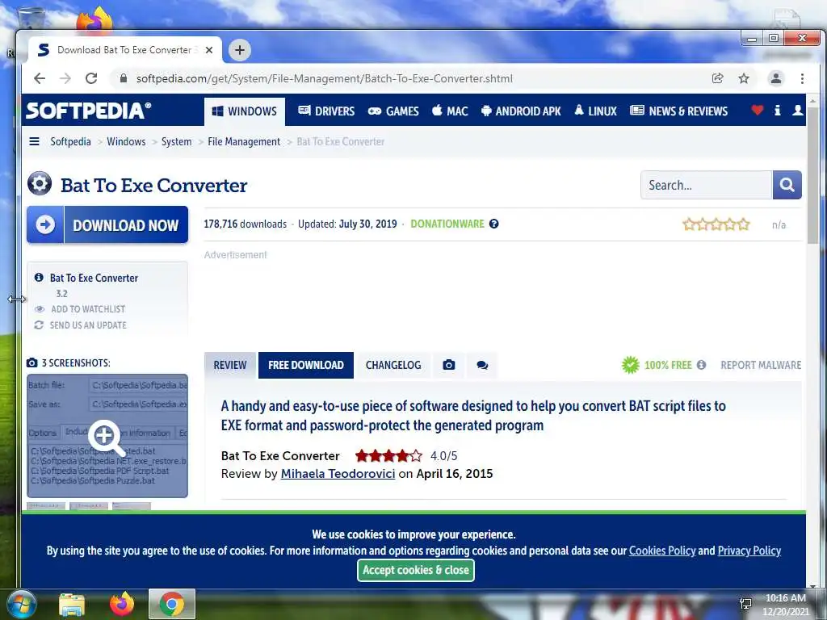Switch to the FREE DOWNLOAD tab
Screen dimensions: 827x620
click(x=306, y=365)
